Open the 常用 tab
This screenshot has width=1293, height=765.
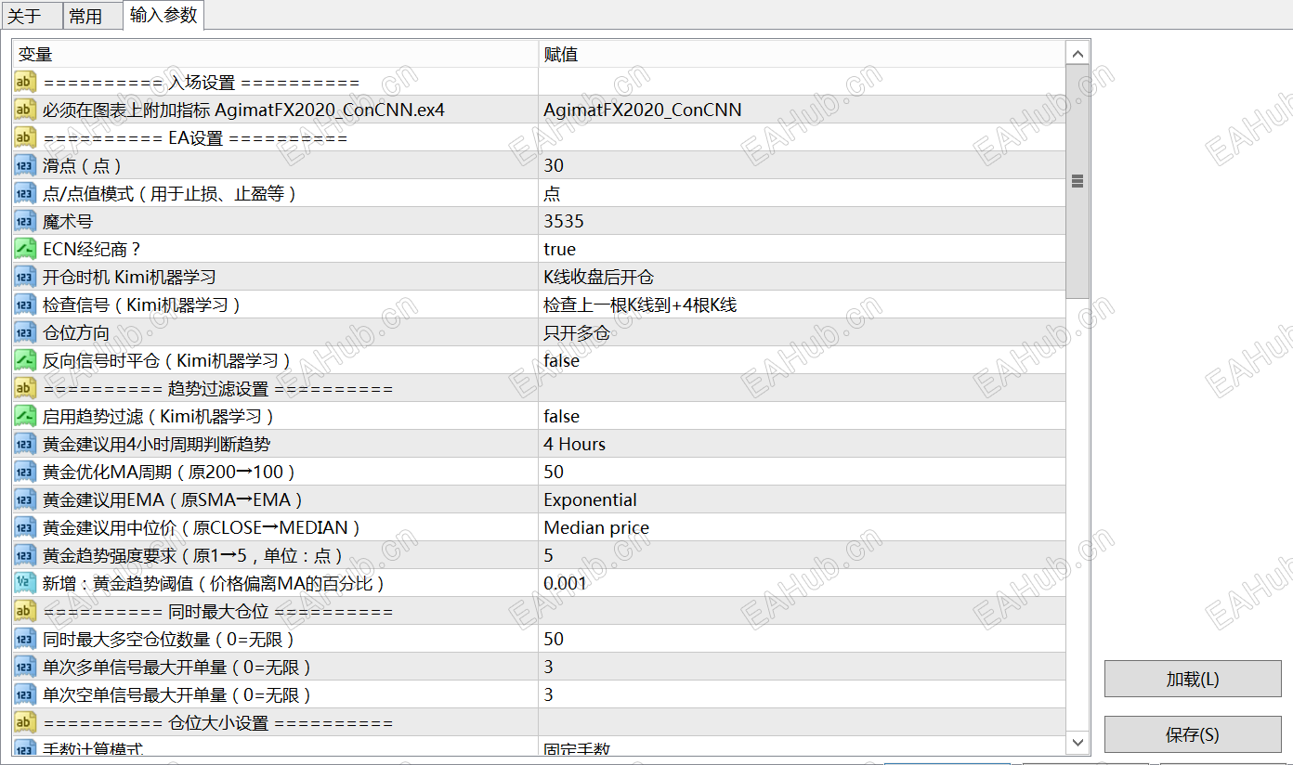pos(93,16)
